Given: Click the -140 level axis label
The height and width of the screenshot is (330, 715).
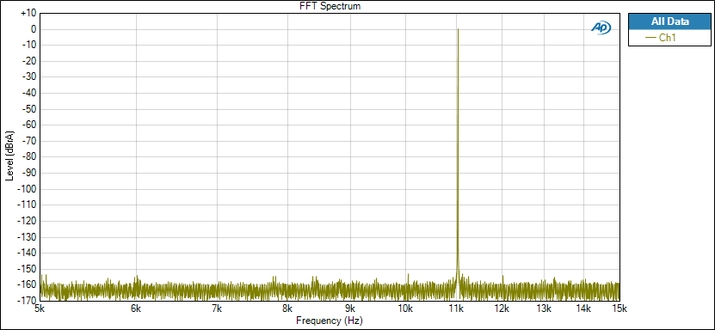Looking at the screenshot, I should [27, 253].
